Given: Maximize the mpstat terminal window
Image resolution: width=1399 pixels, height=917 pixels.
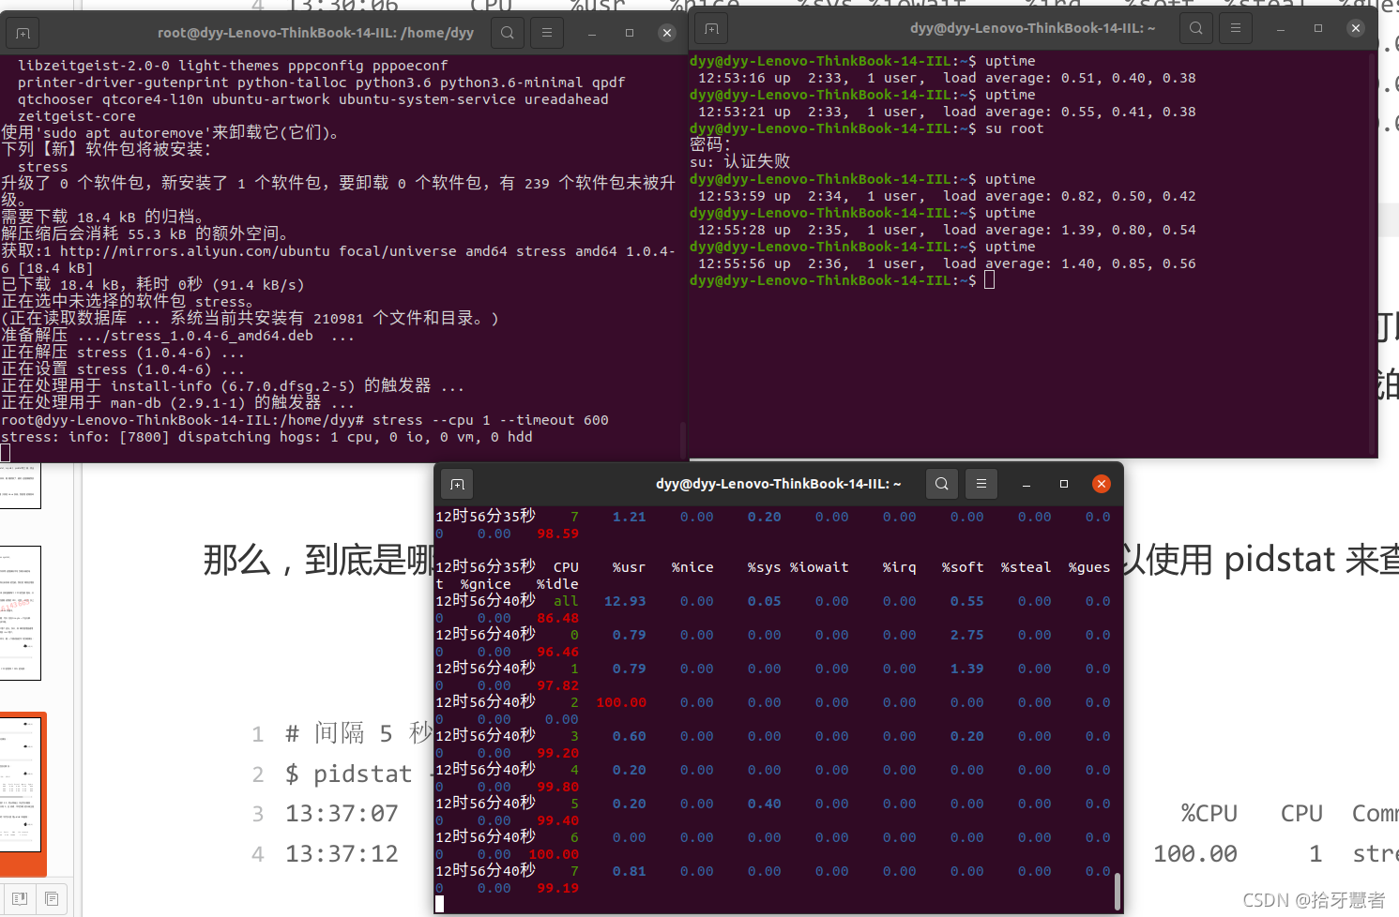Looking at the screenshot, I should click(1064, 484).
